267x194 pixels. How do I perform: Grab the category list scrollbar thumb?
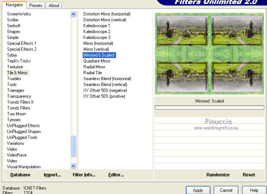pyautogui.click(x=73, y=146)
